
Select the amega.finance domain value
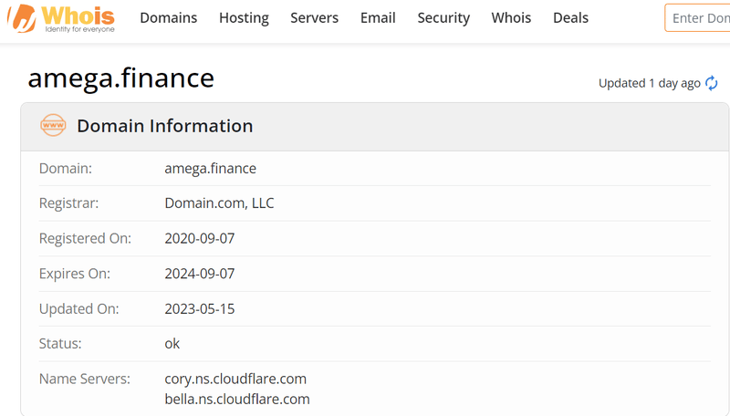click(211, 168)
